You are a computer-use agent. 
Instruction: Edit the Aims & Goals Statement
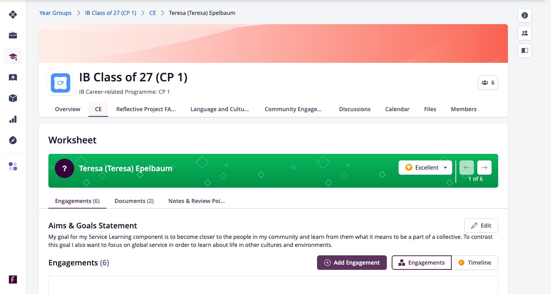pyautogui.click(x=481, y=226)
